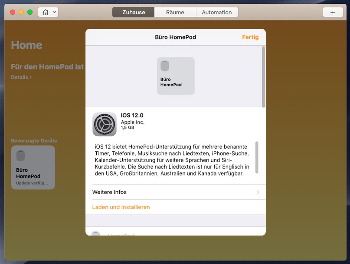This screenshot has height=264, width=350.
Task: Click the iOS 12 description paragraph
Action: tap(172, 160)
